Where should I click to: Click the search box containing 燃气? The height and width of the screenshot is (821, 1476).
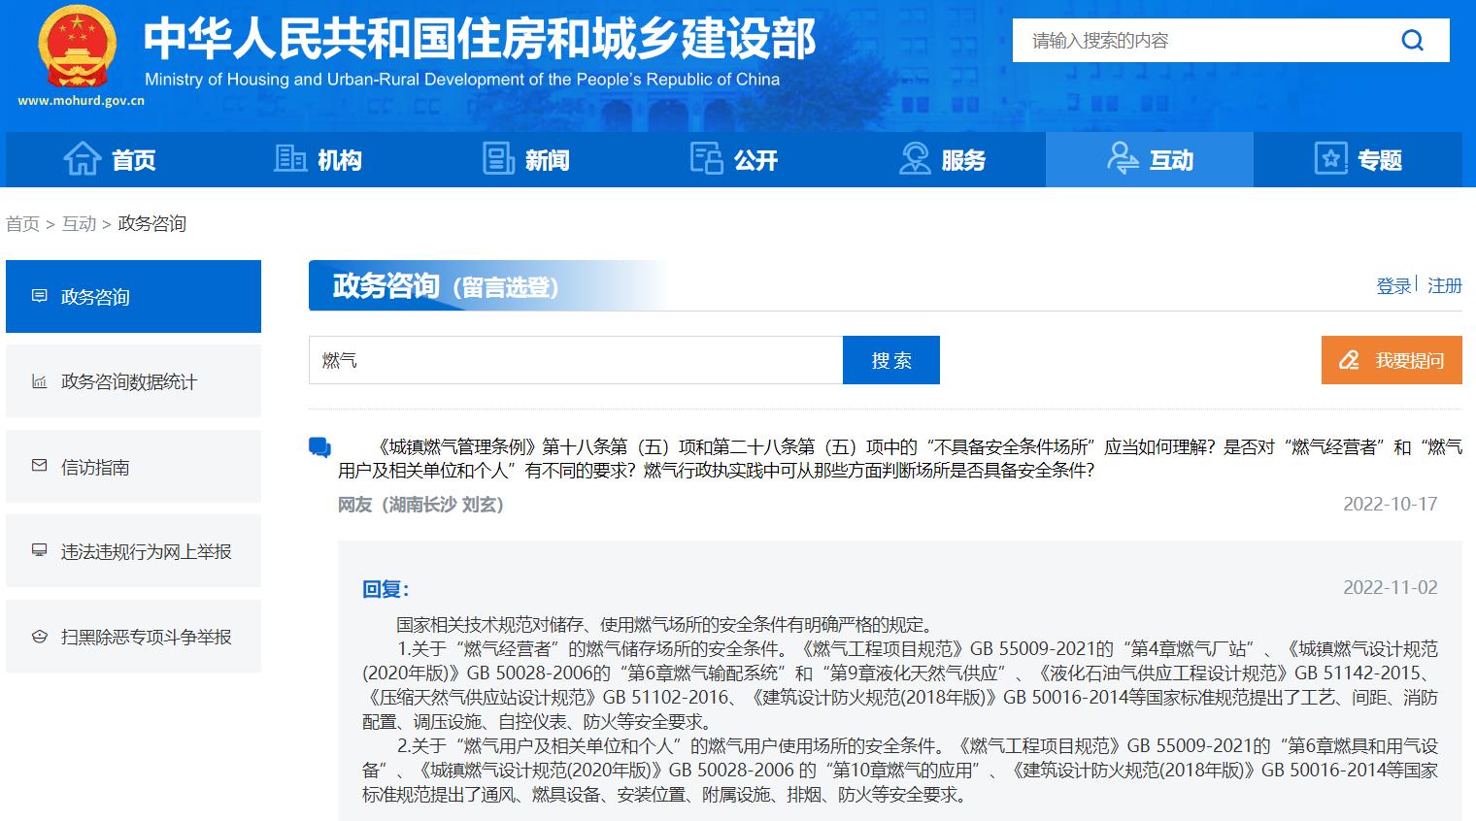pos(576,360)
